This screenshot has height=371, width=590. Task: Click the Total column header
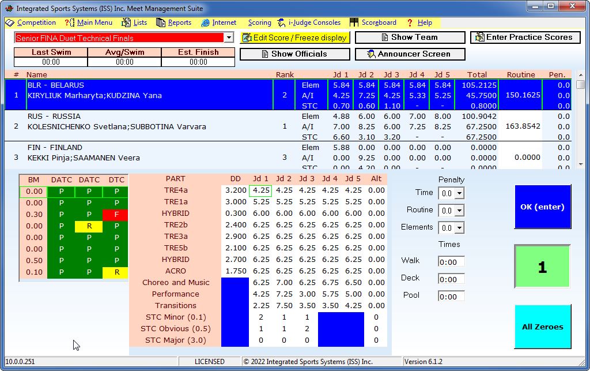[476, 74]
